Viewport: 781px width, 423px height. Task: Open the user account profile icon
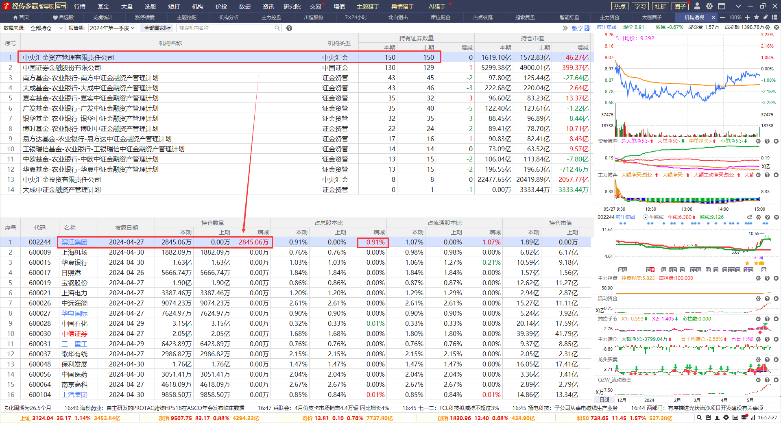[697, 6]
